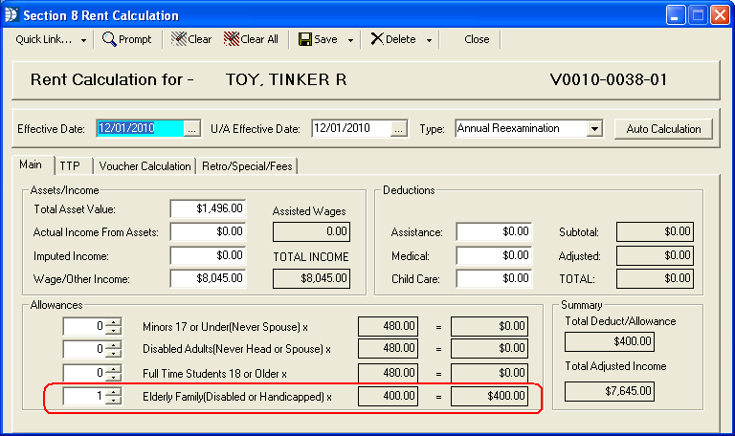The image size is (735, 436).
Task: Click the Actual Income From Assets field
Action: pos(208,231)
